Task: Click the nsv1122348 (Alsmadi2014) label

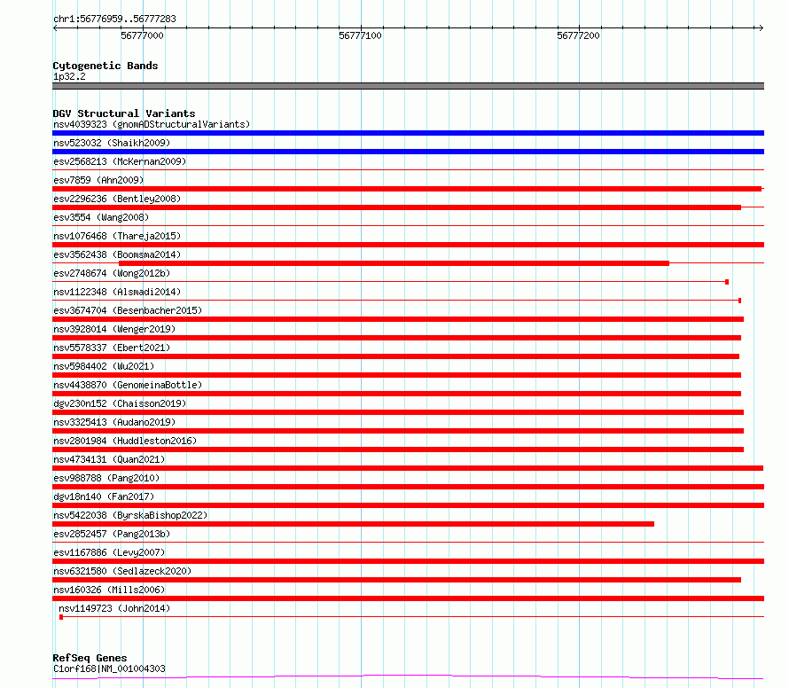Action: click(117, 292)
